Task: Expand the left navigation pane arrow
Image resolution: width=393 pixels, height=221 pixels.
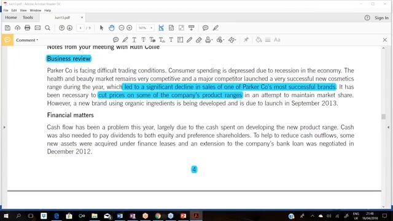Action: pos(4,127)
